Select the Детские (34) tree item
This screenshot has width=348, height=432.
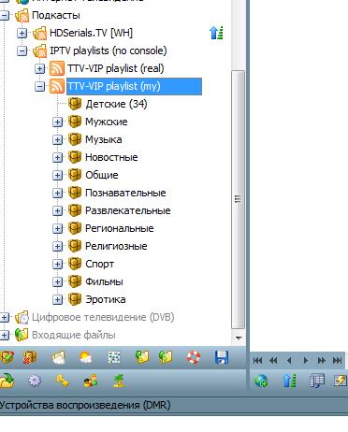[x=116, y=104]
